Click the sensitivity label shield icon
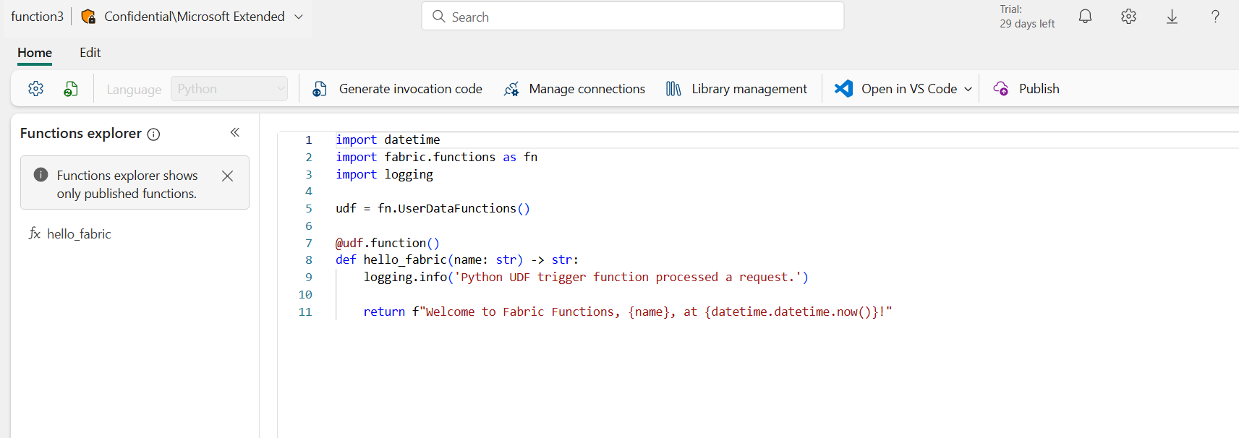This screenshot has height=438, width=1239. 88,17
